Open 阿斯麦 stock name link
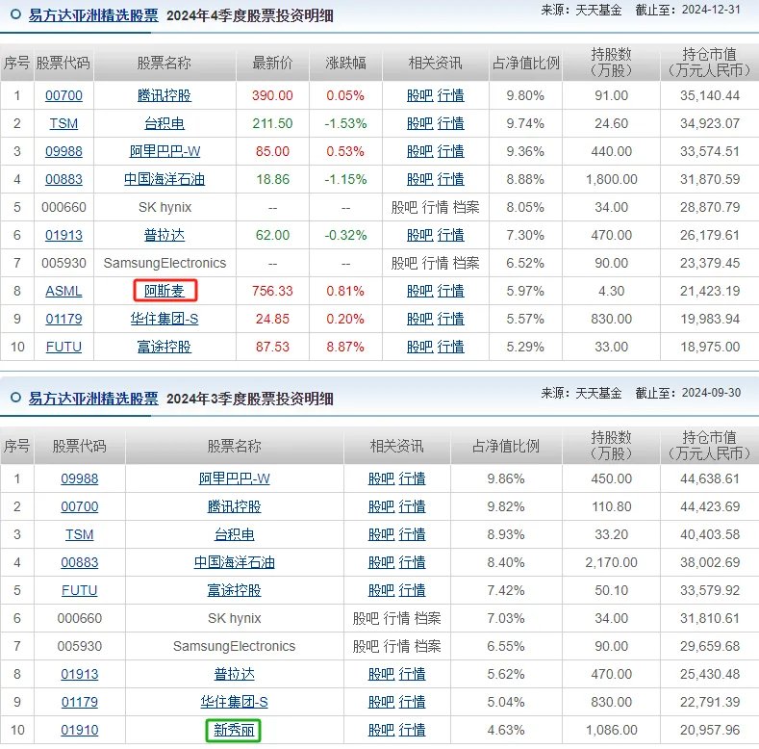Screen dimensions: 759x749 164,291
